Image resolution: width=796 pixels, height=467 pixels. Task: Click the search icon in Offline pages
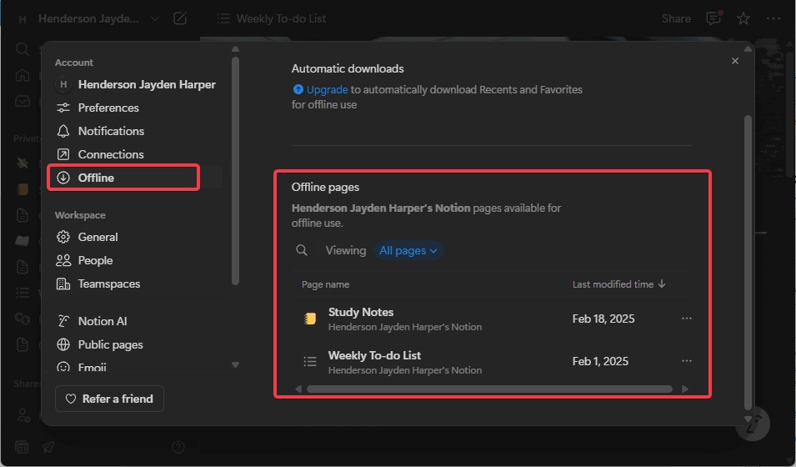(302, 250)
